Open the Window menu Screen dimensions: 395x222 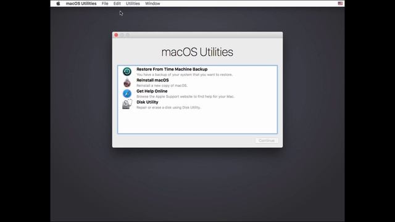coord(152,4)
